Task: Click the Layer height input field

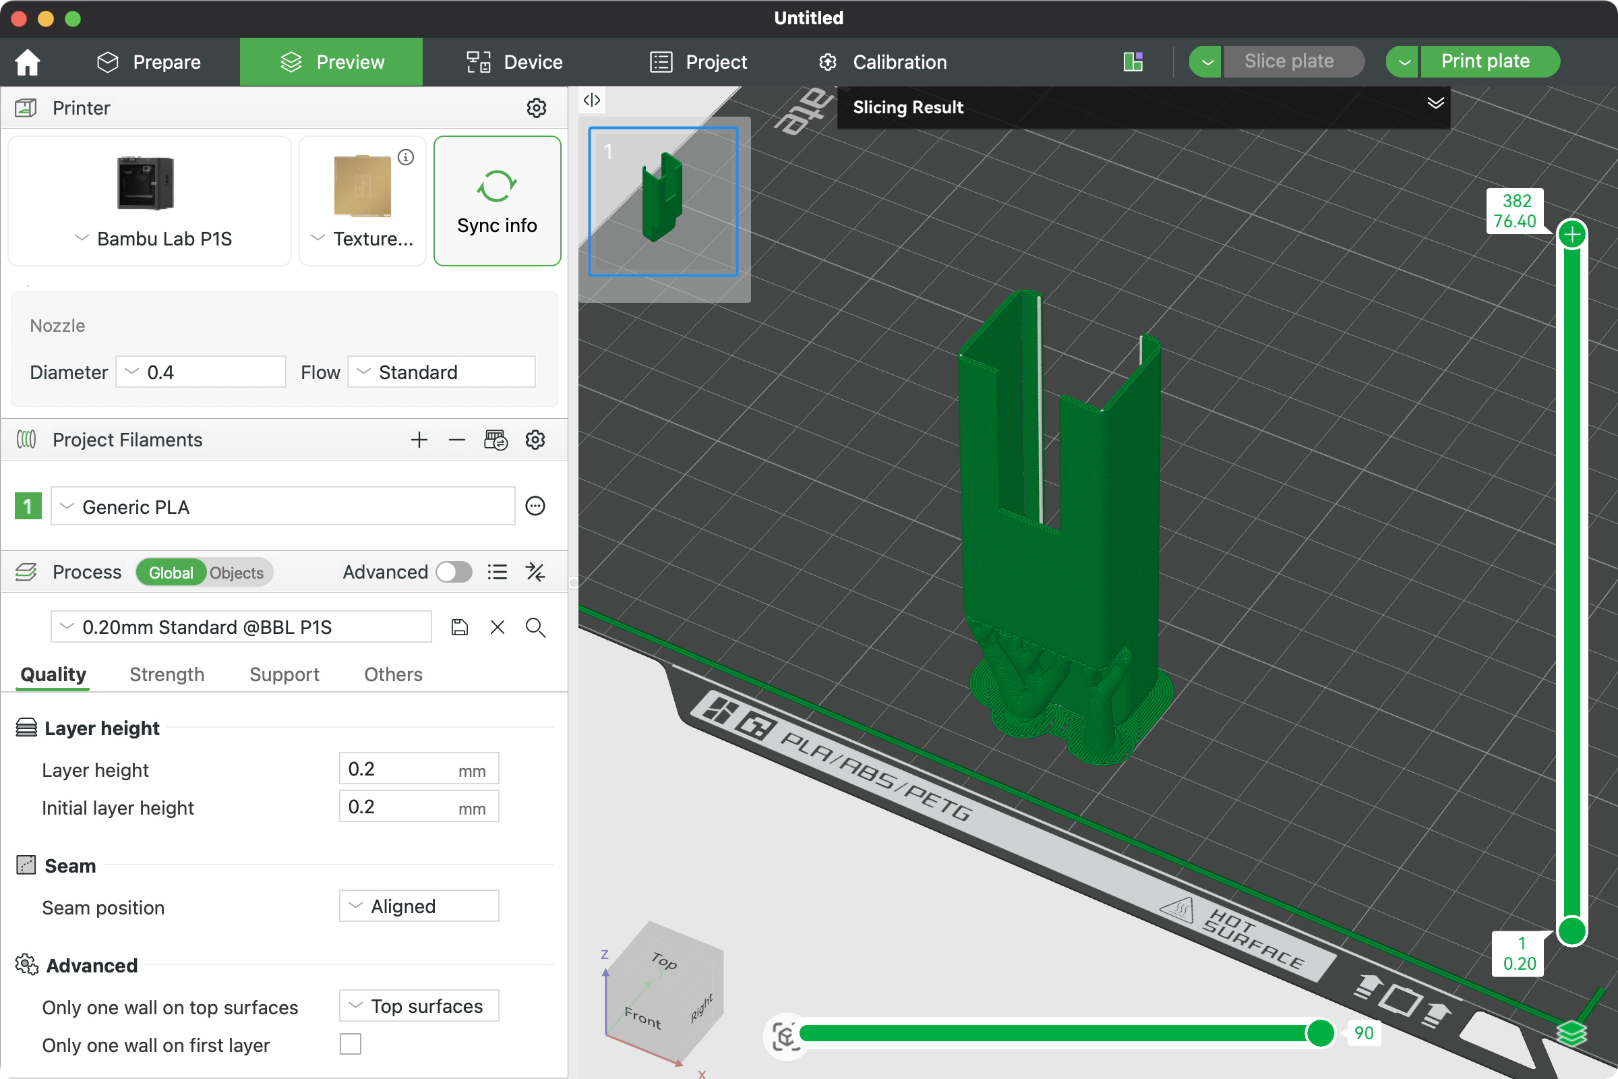Action: [419, 769]
